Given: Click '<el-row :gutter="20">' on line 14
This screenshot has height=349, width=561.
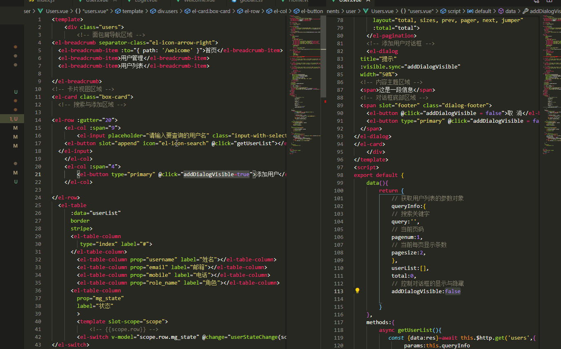Looking at the screenshot, I should (x=85, y=120).
